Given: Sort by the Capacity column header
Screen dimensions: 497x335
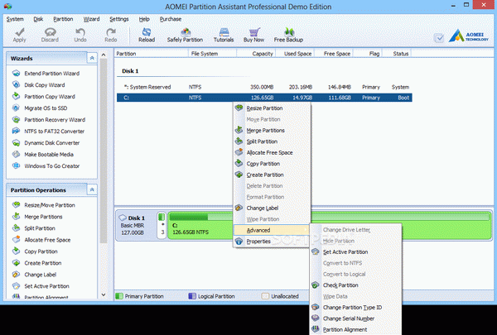Looking at the screenshot, I should (x=256, y=54).
